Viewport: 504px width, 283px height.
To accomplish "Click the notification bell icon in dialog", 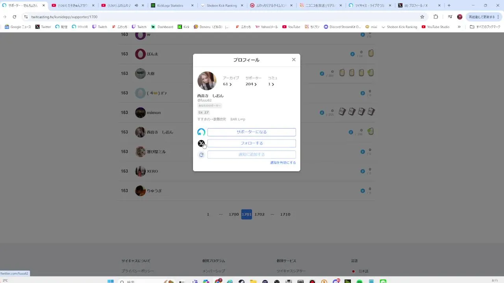I will click(x=201, y=154).
